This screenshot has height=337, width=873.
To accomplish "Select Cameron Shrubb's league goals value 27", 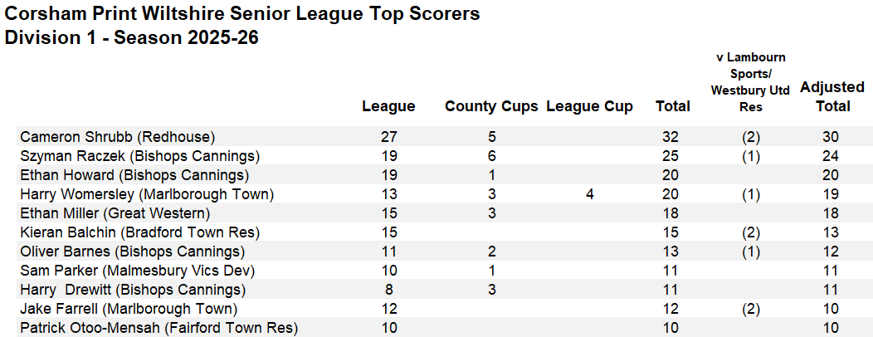I will point(388,136).
